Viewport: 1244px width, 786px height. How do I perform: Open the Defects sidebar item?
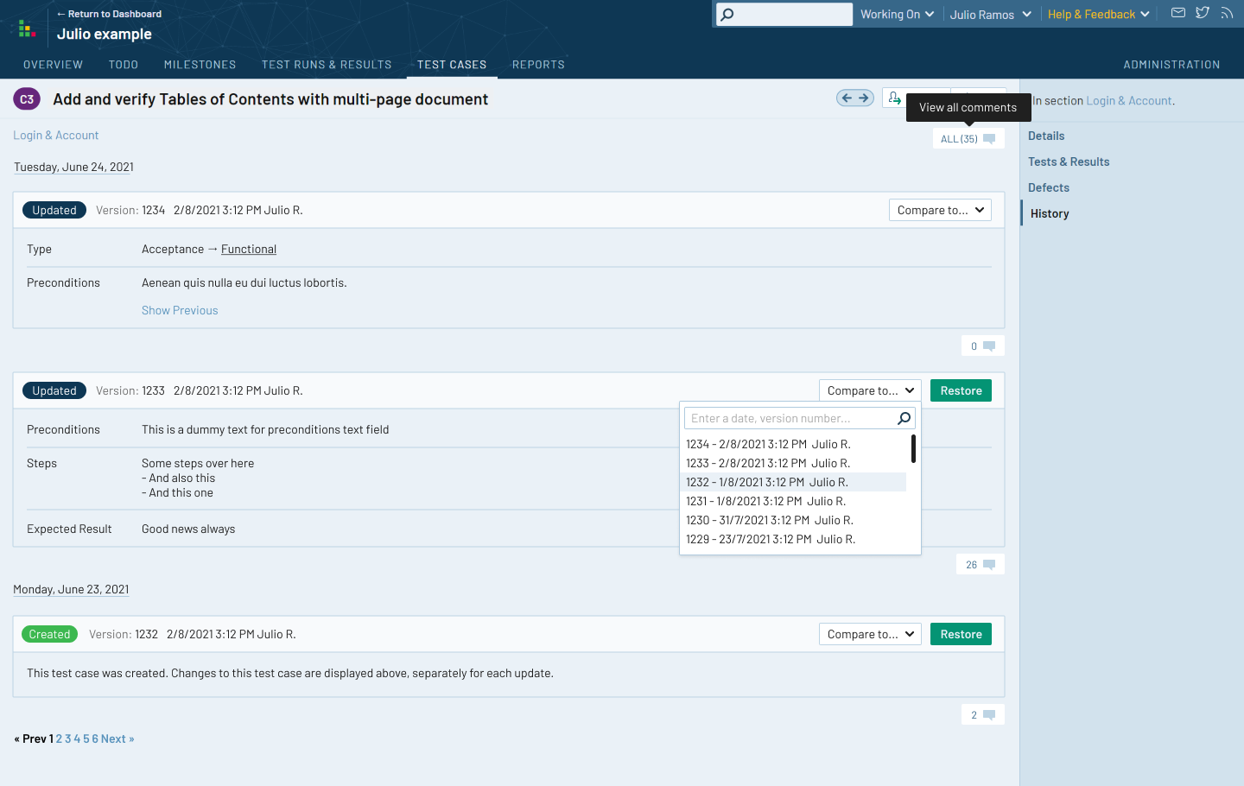pyautogui.click(x=1049, y=187)
